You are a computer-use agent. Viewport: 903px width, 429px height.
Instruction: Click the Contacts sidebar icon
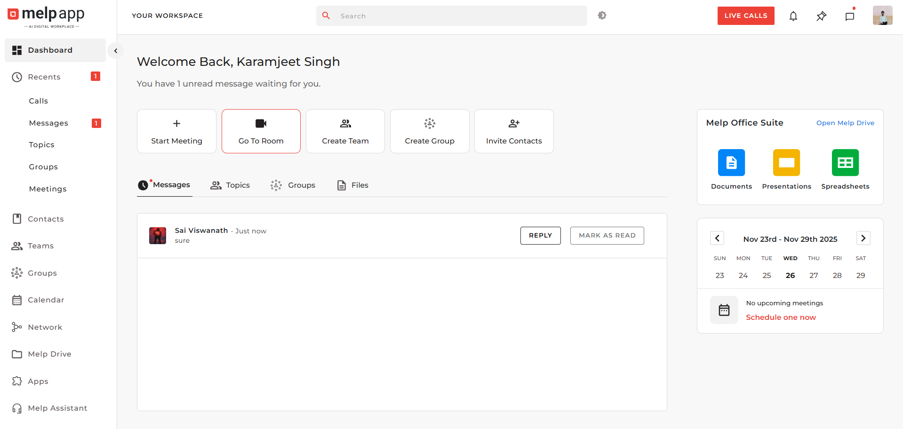click(17, 219)
